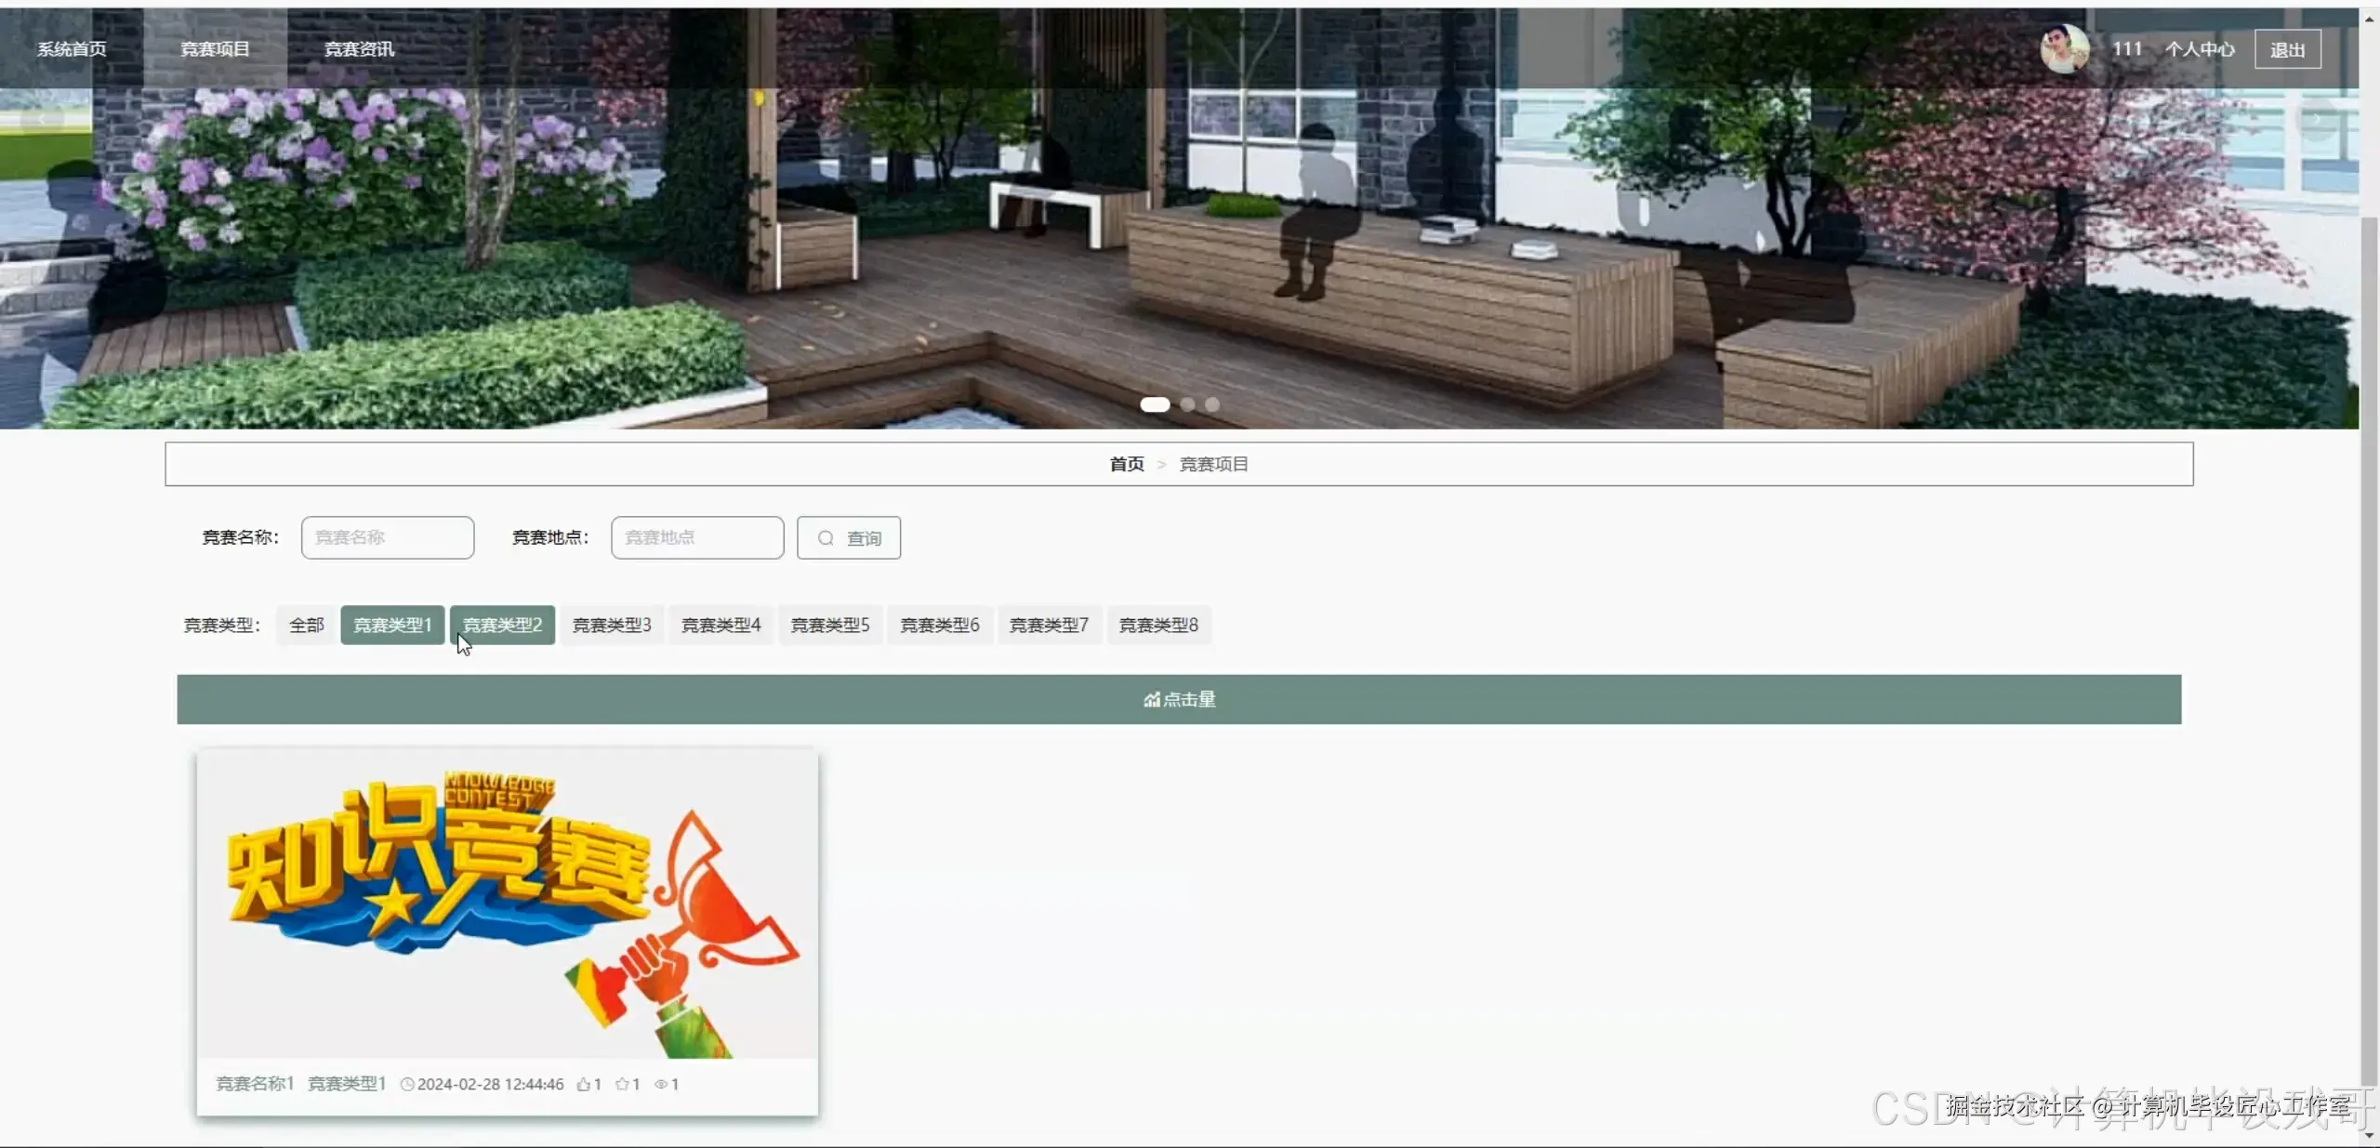Click the star favorite icon on 竞赛名称1 card
Screen dimensions: 2380x1148
point(624,1084)
